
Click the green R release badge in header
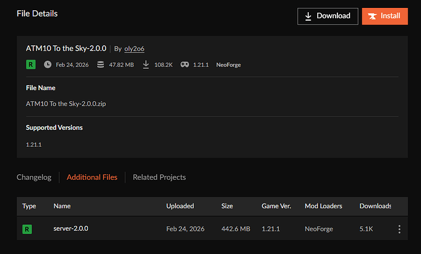(31, 65)
